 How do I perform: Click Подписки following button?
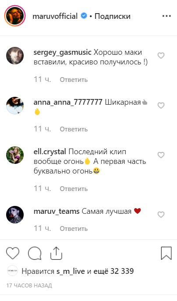113,16
